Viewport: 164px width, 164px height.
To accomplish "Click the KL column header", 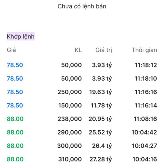I will point(78,50).
